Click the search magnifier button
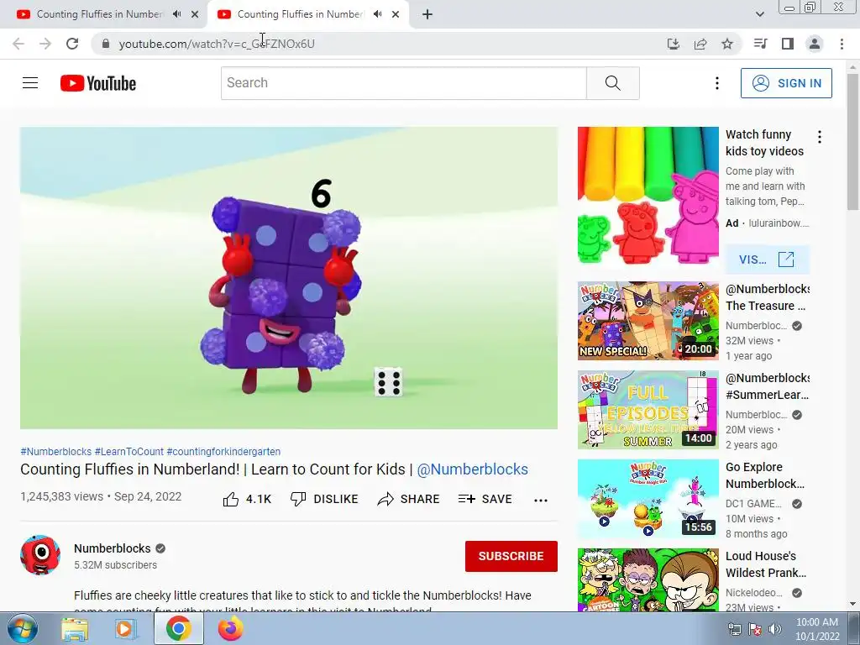 (x=612, y=83)
